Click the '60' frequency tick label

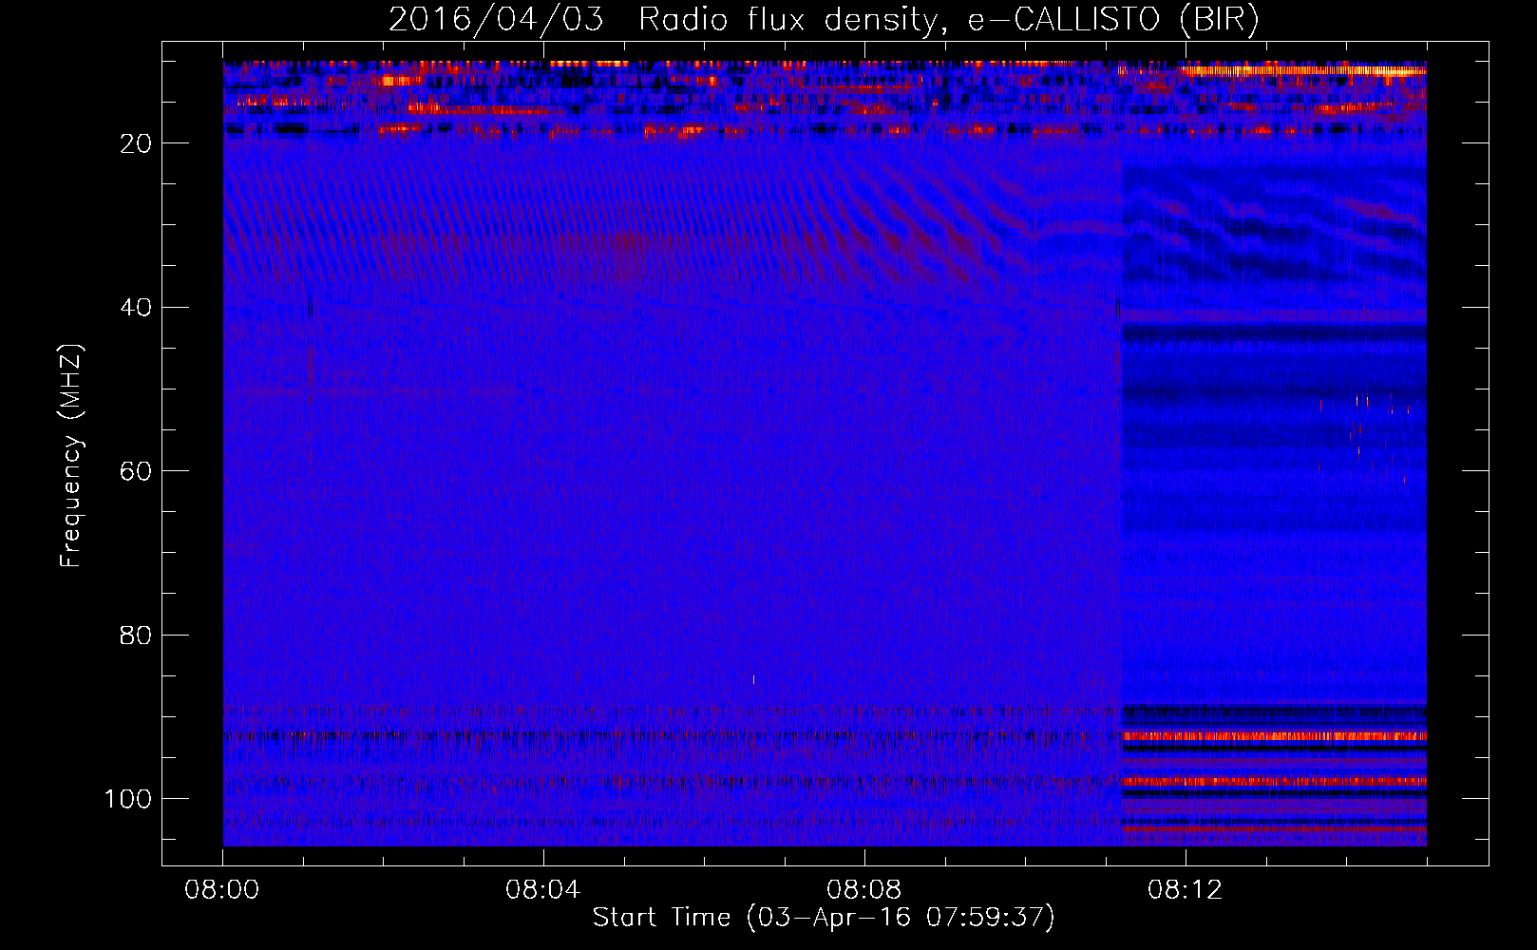coord(136,471)
